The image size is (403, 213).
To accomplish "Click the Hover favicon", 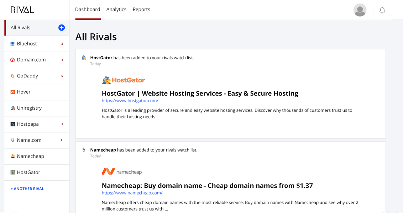I will tap(12, 92).
